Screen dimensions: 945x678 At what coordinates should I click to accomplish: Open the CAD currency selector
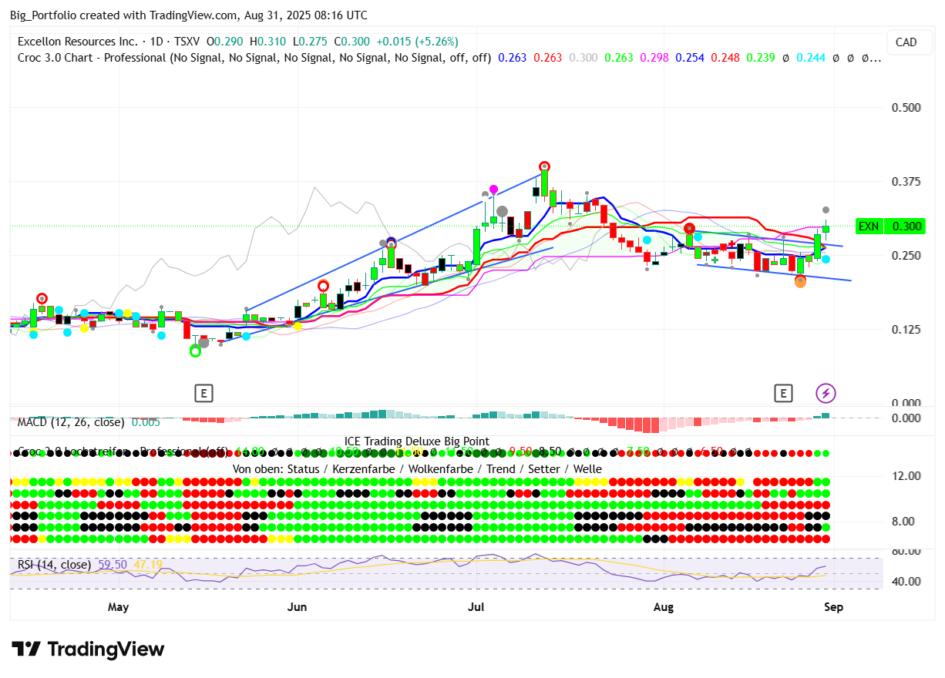tap(906, 42)
